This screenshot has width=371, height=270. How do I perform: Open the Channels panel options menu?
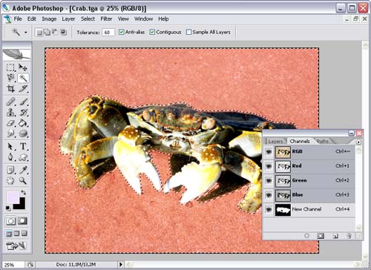point(358,142)
